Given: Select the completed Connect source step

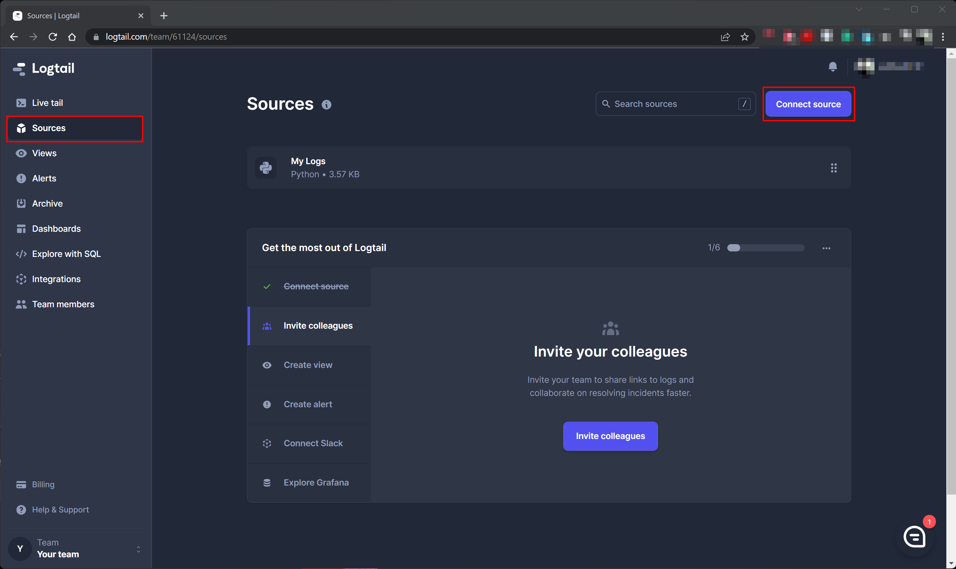Looking at the screenshot, I should tap(316, 287).
